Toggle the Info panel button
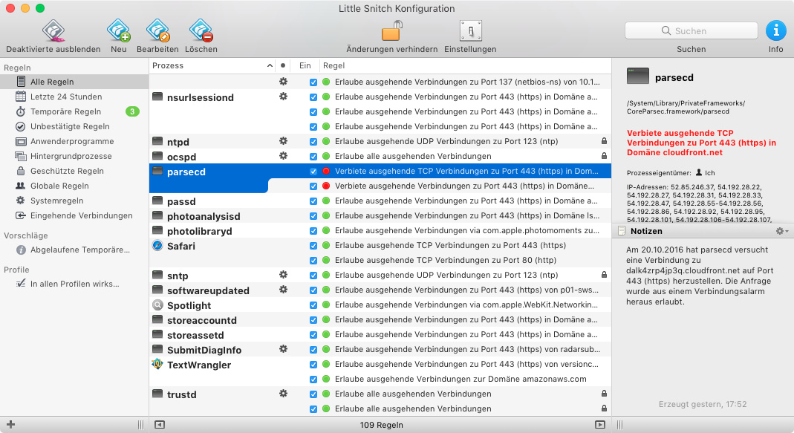Viewport: 794px width, 433px height. click(x=776, y=31)
